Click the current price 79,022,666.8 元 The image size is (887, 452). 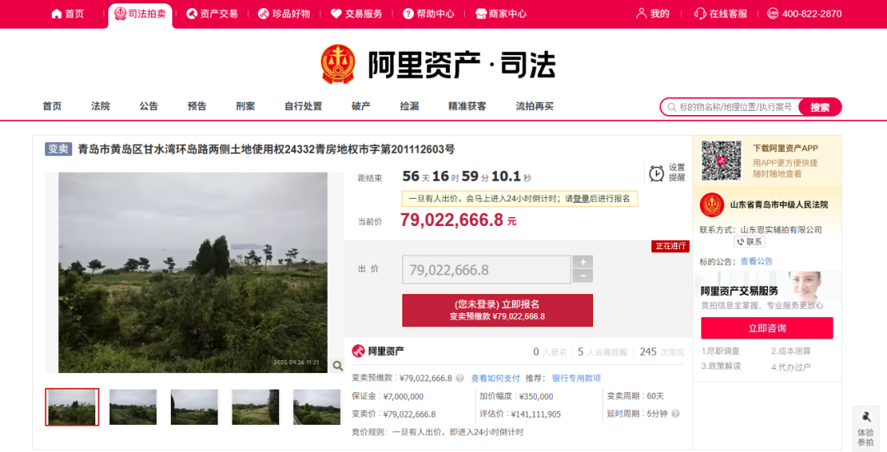coord(458,220)
